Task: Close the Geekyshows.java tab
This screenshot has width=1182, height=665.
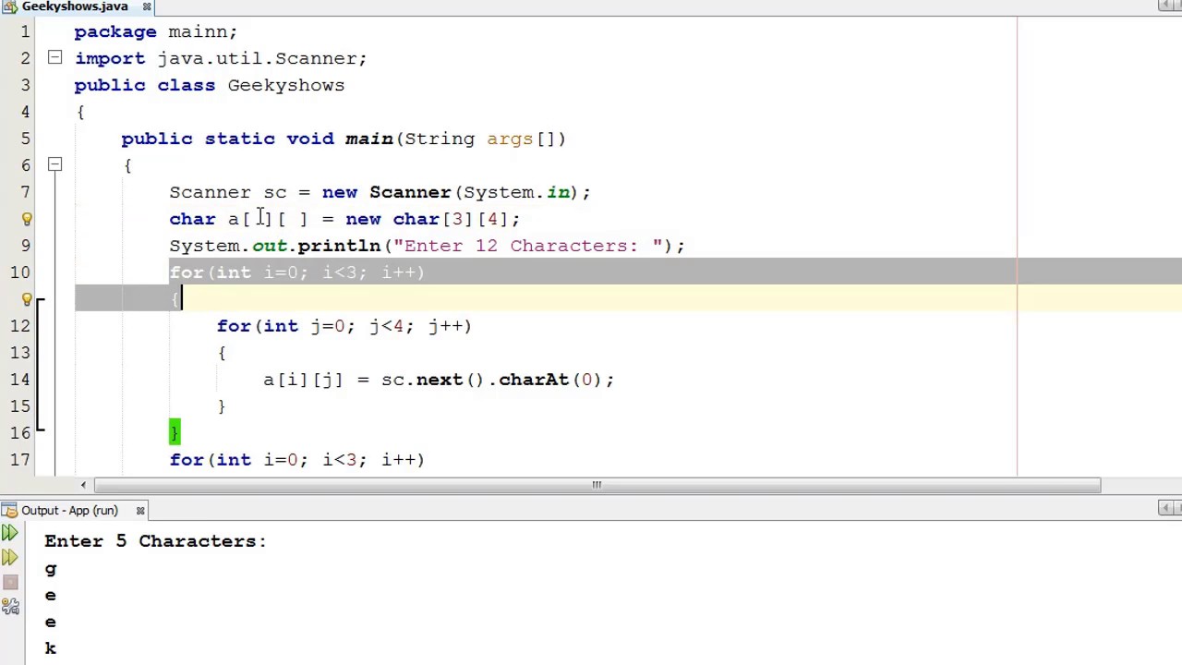Action: [x=146, y=6]
